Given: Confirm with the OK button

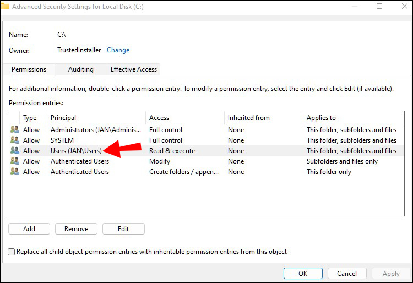Looking at the screenshot, I should 303,274.
